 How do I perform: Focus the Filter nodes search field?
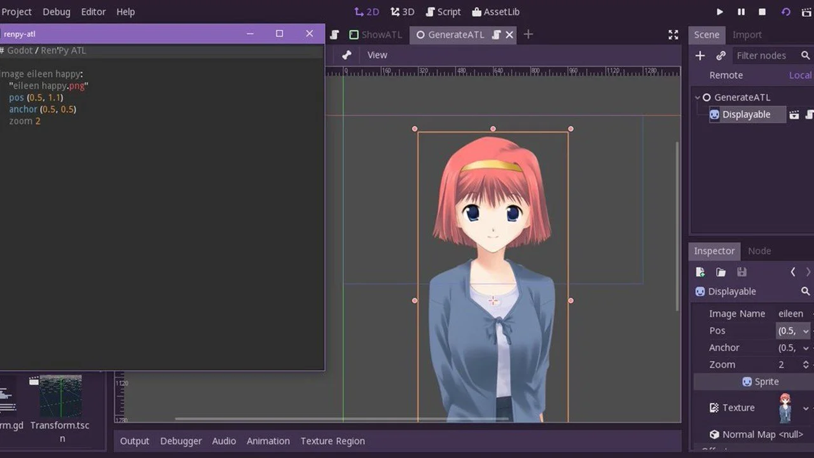tap(773, 56)
